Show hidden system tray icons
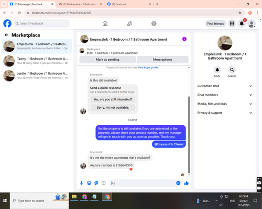262x209 pixels. pyautogui.click(x=216, y=201)
